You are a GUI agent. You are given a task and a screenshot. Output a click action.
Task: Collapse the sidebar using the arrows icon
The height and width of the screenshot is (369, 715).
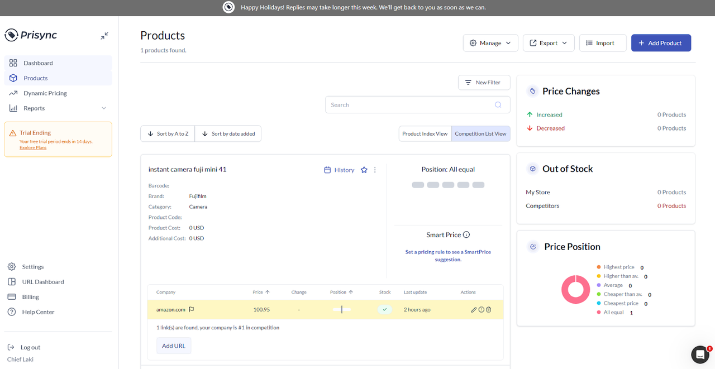[x=104, y=35]
